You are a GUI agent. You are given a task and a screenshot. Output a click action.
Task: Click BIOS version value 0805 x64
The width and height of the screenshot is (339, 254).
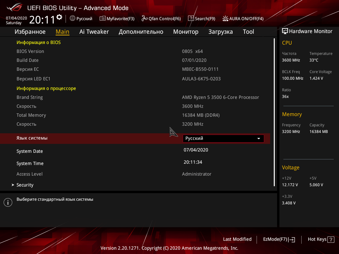[x=192, y=51]
